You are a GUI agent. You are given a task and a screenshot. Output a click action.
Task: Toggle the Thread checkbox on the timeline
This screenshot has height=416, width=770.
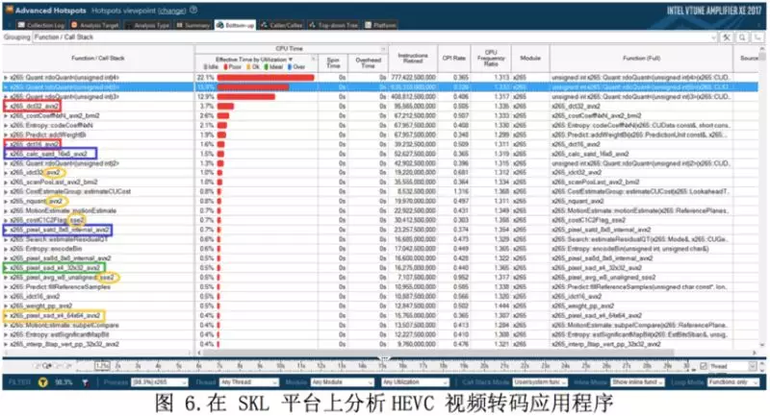point(704,366)
